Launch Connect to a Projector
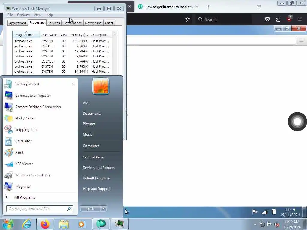This screenshot has width=307, height=230. point(40,96)
